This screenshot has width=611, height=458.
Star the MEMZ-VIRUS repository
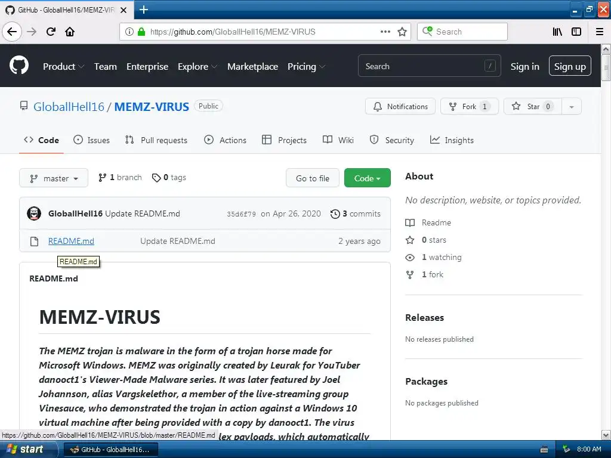click(x=532, y=107)
